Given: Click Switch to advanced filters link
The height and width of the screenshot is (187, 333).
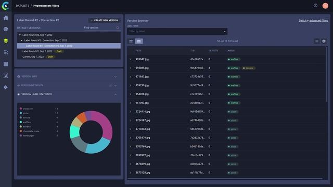Looking at the screenshot, I should (x=313, y=21).
